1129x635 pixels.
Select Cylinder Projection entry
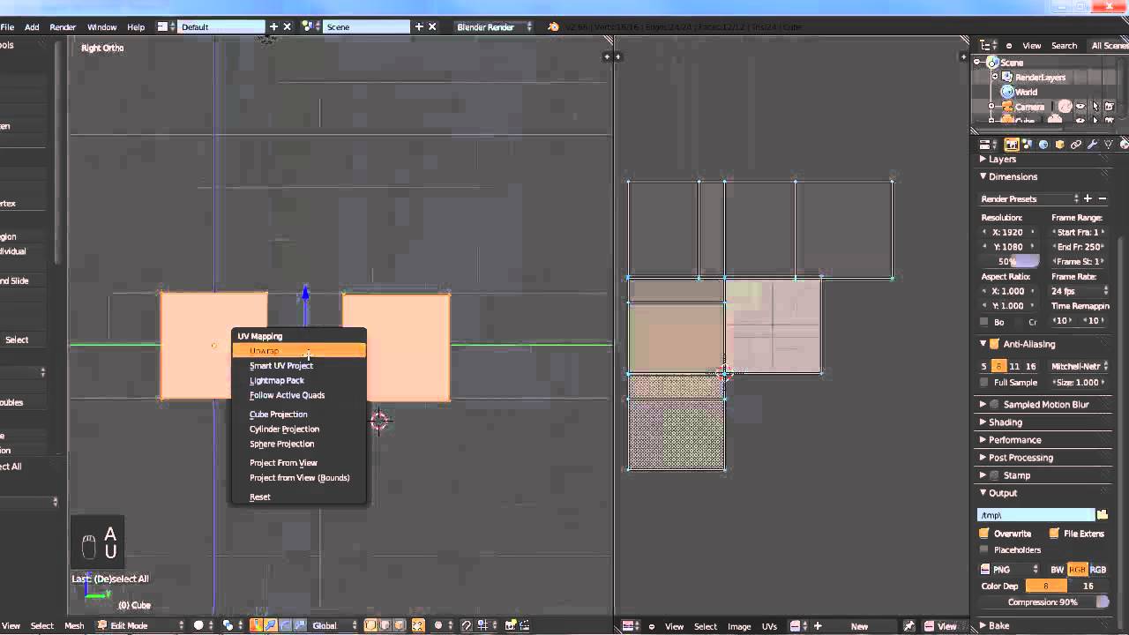[299, 429]
